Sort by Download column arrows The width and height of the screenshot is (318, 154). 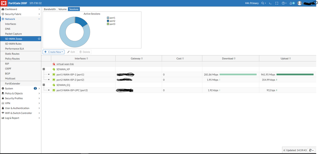pos(235,59)
